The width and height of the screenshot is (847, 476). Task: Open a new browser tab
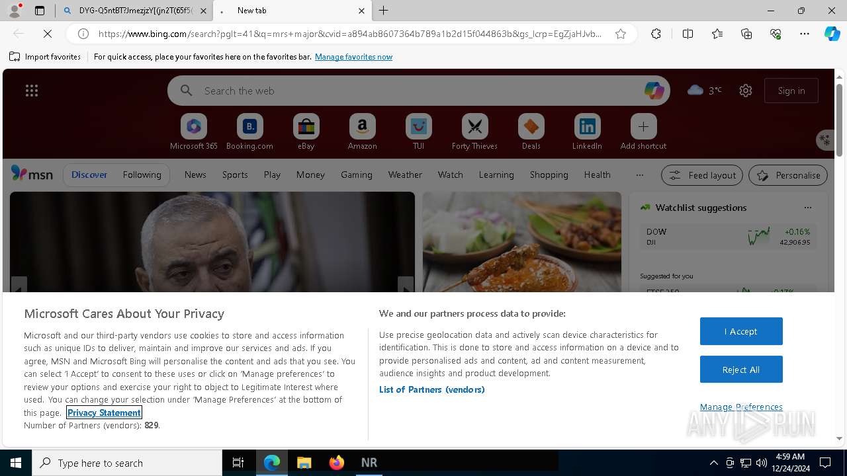tap(384, 11)
